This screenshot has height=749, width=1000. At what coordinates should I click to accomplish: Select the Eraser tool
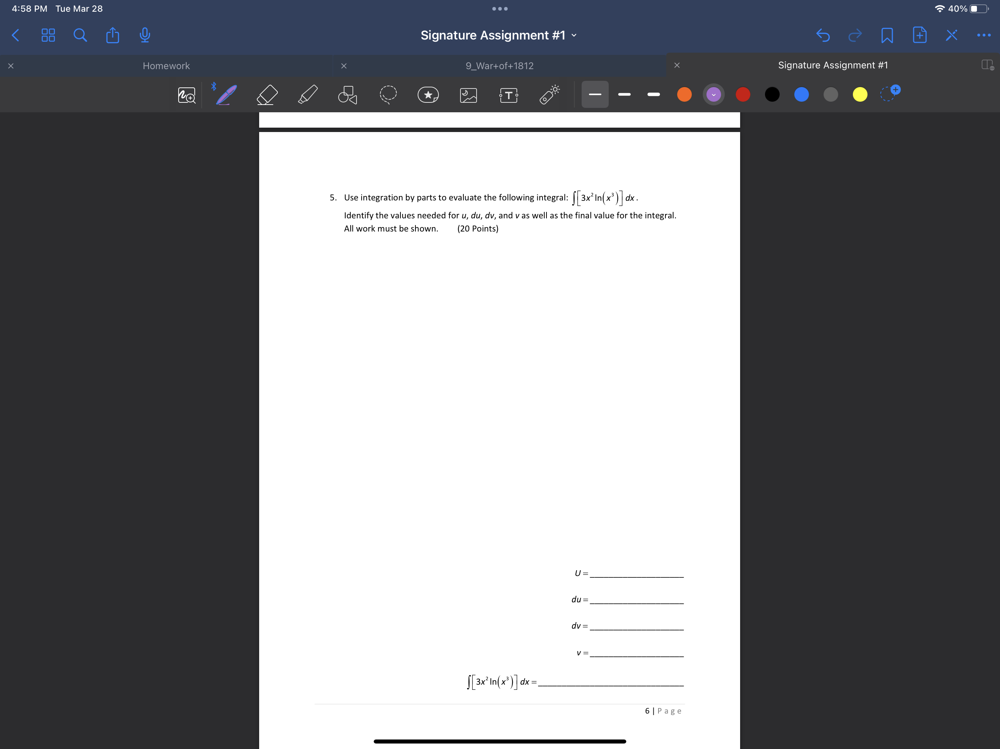click(267, 95)
